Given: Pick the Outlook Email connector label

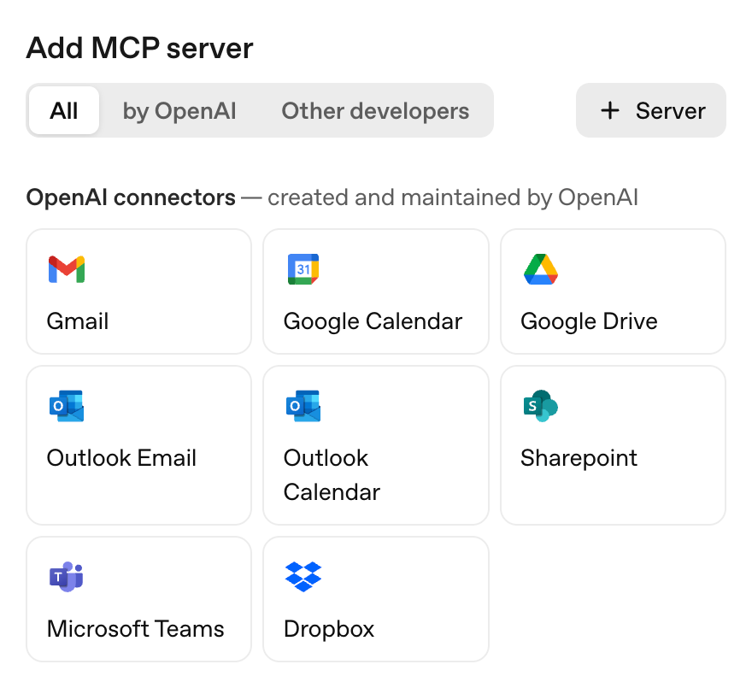Looking at the screenshot, I should pyautogui.click(x=121, y=458).
